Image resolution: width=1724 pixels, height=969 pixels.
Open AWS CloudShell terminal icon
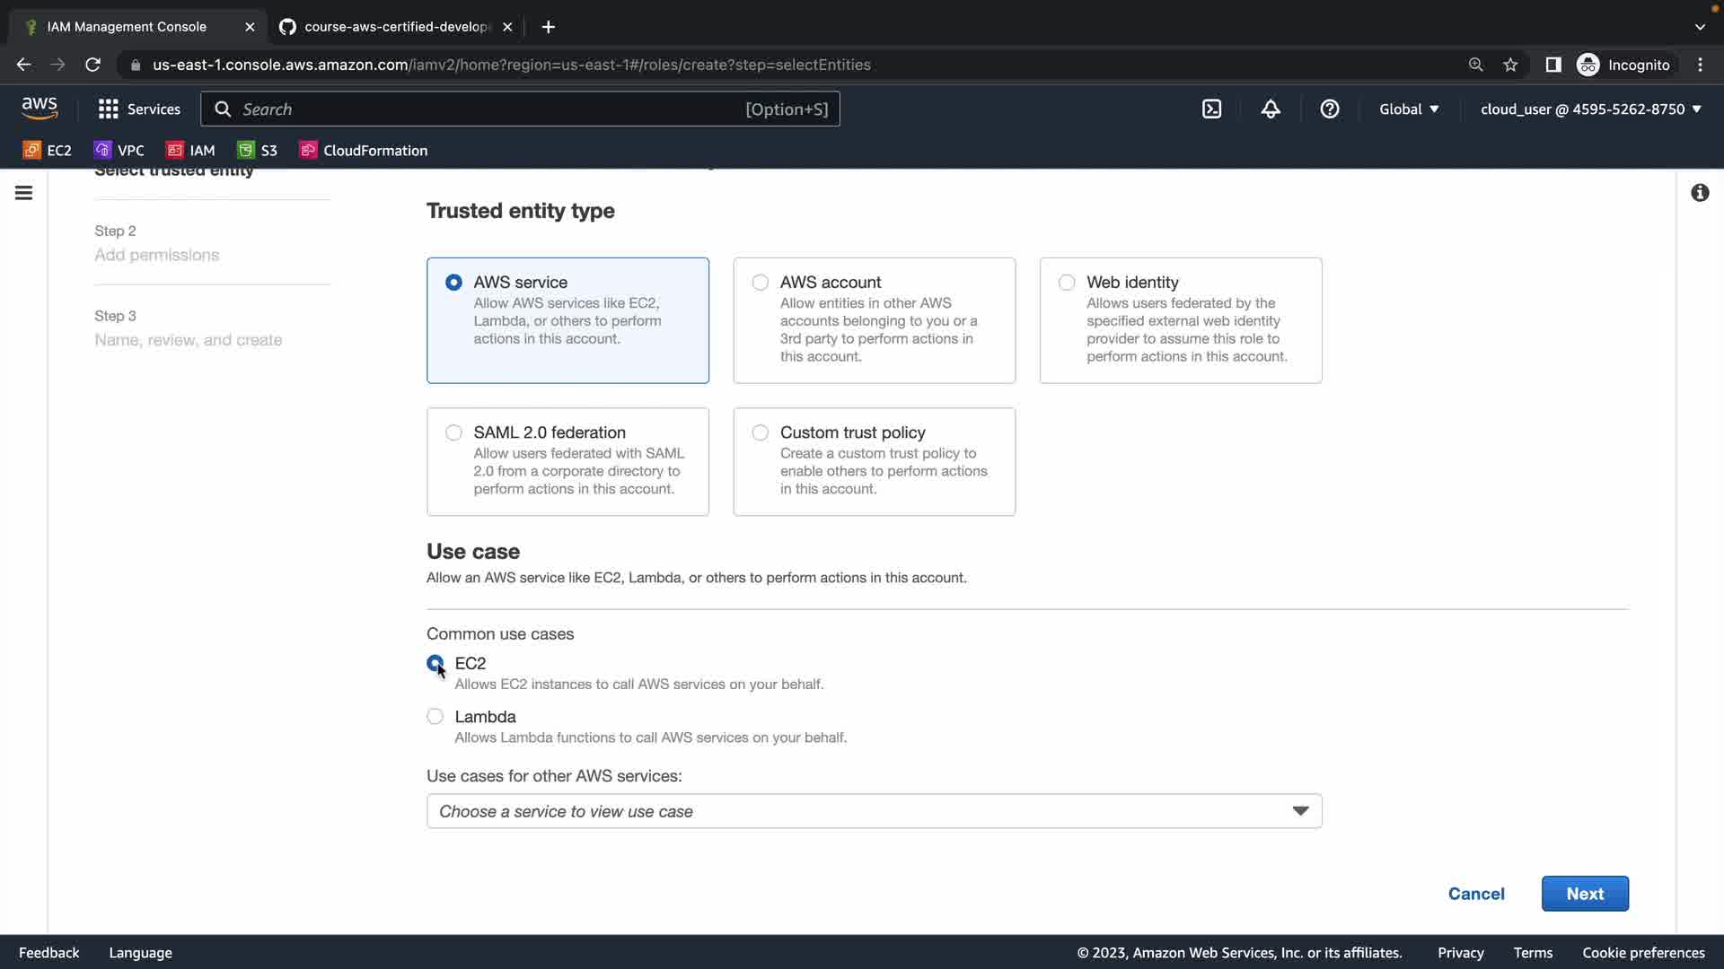pos(1211,109)
